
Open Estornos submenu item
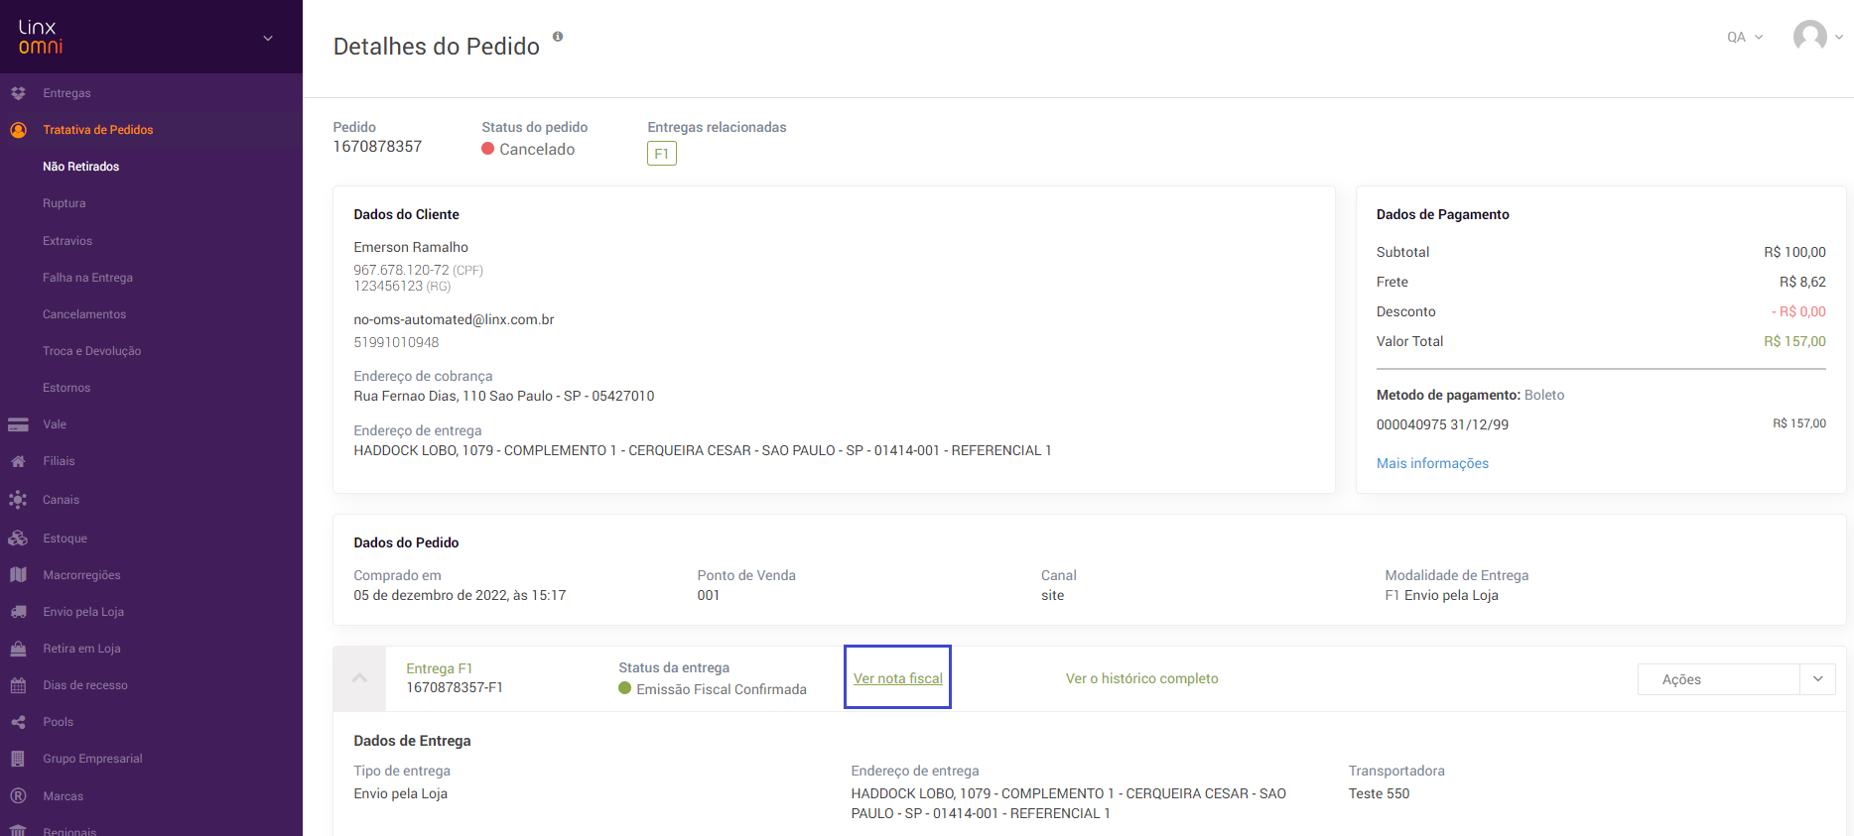coord(66,388)
